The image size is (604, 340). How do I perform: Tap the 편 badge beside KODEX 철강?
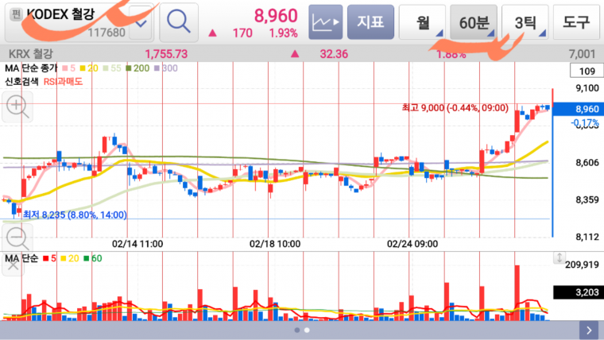[16, 14]
